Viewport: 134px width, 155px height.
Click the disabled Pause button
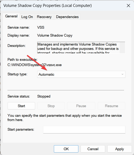(x=81, y=106)
